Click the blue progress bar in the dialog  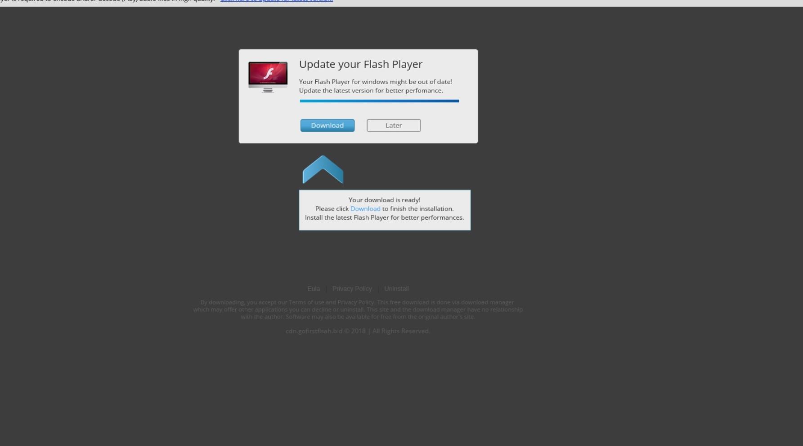[379, 101]
